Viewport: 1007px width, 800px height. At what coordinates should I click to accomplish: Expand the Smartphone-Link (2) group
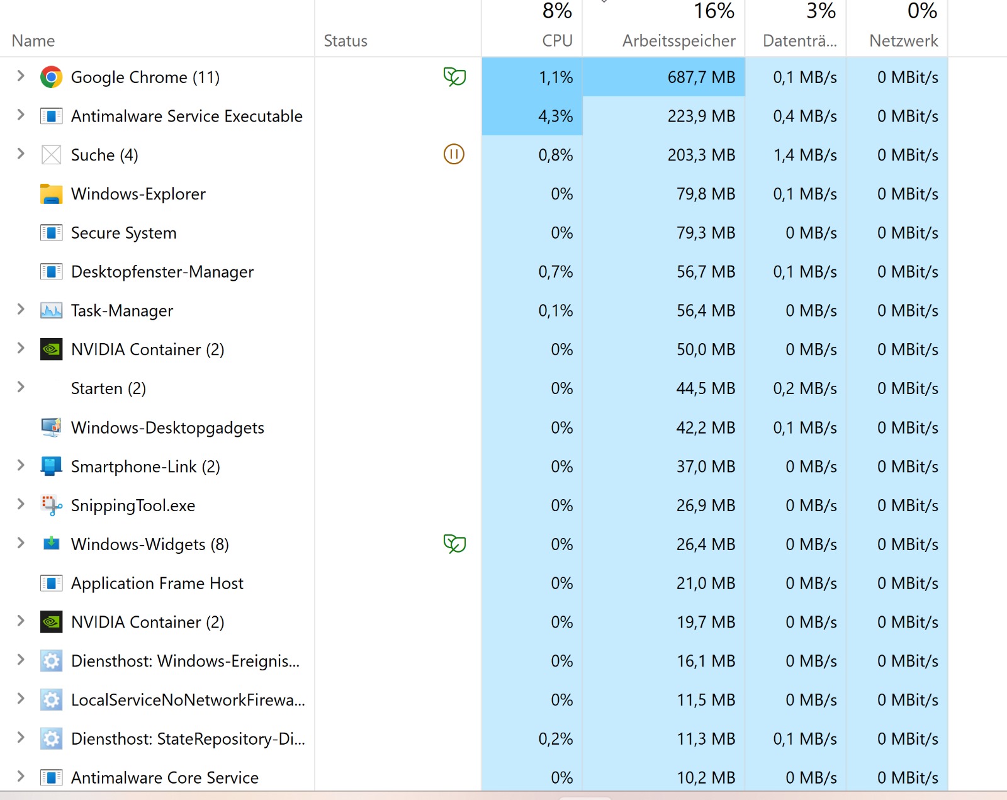[21, 465]
